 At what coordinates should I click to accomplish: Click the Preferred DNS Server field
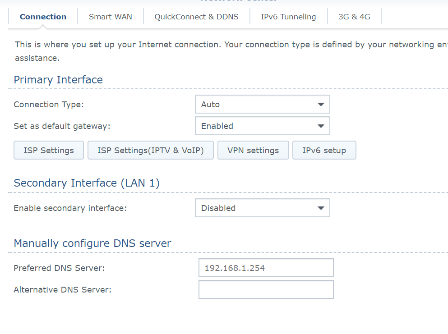pyautogui.click(x=266, y=268)
